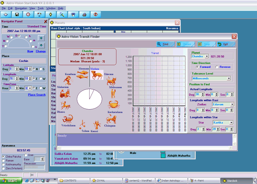Click the Mithunam twins zodiac icon
Image resolution: width=257 pixels, height=184 pixels.
pyautogui.click(x=113, y=94)
